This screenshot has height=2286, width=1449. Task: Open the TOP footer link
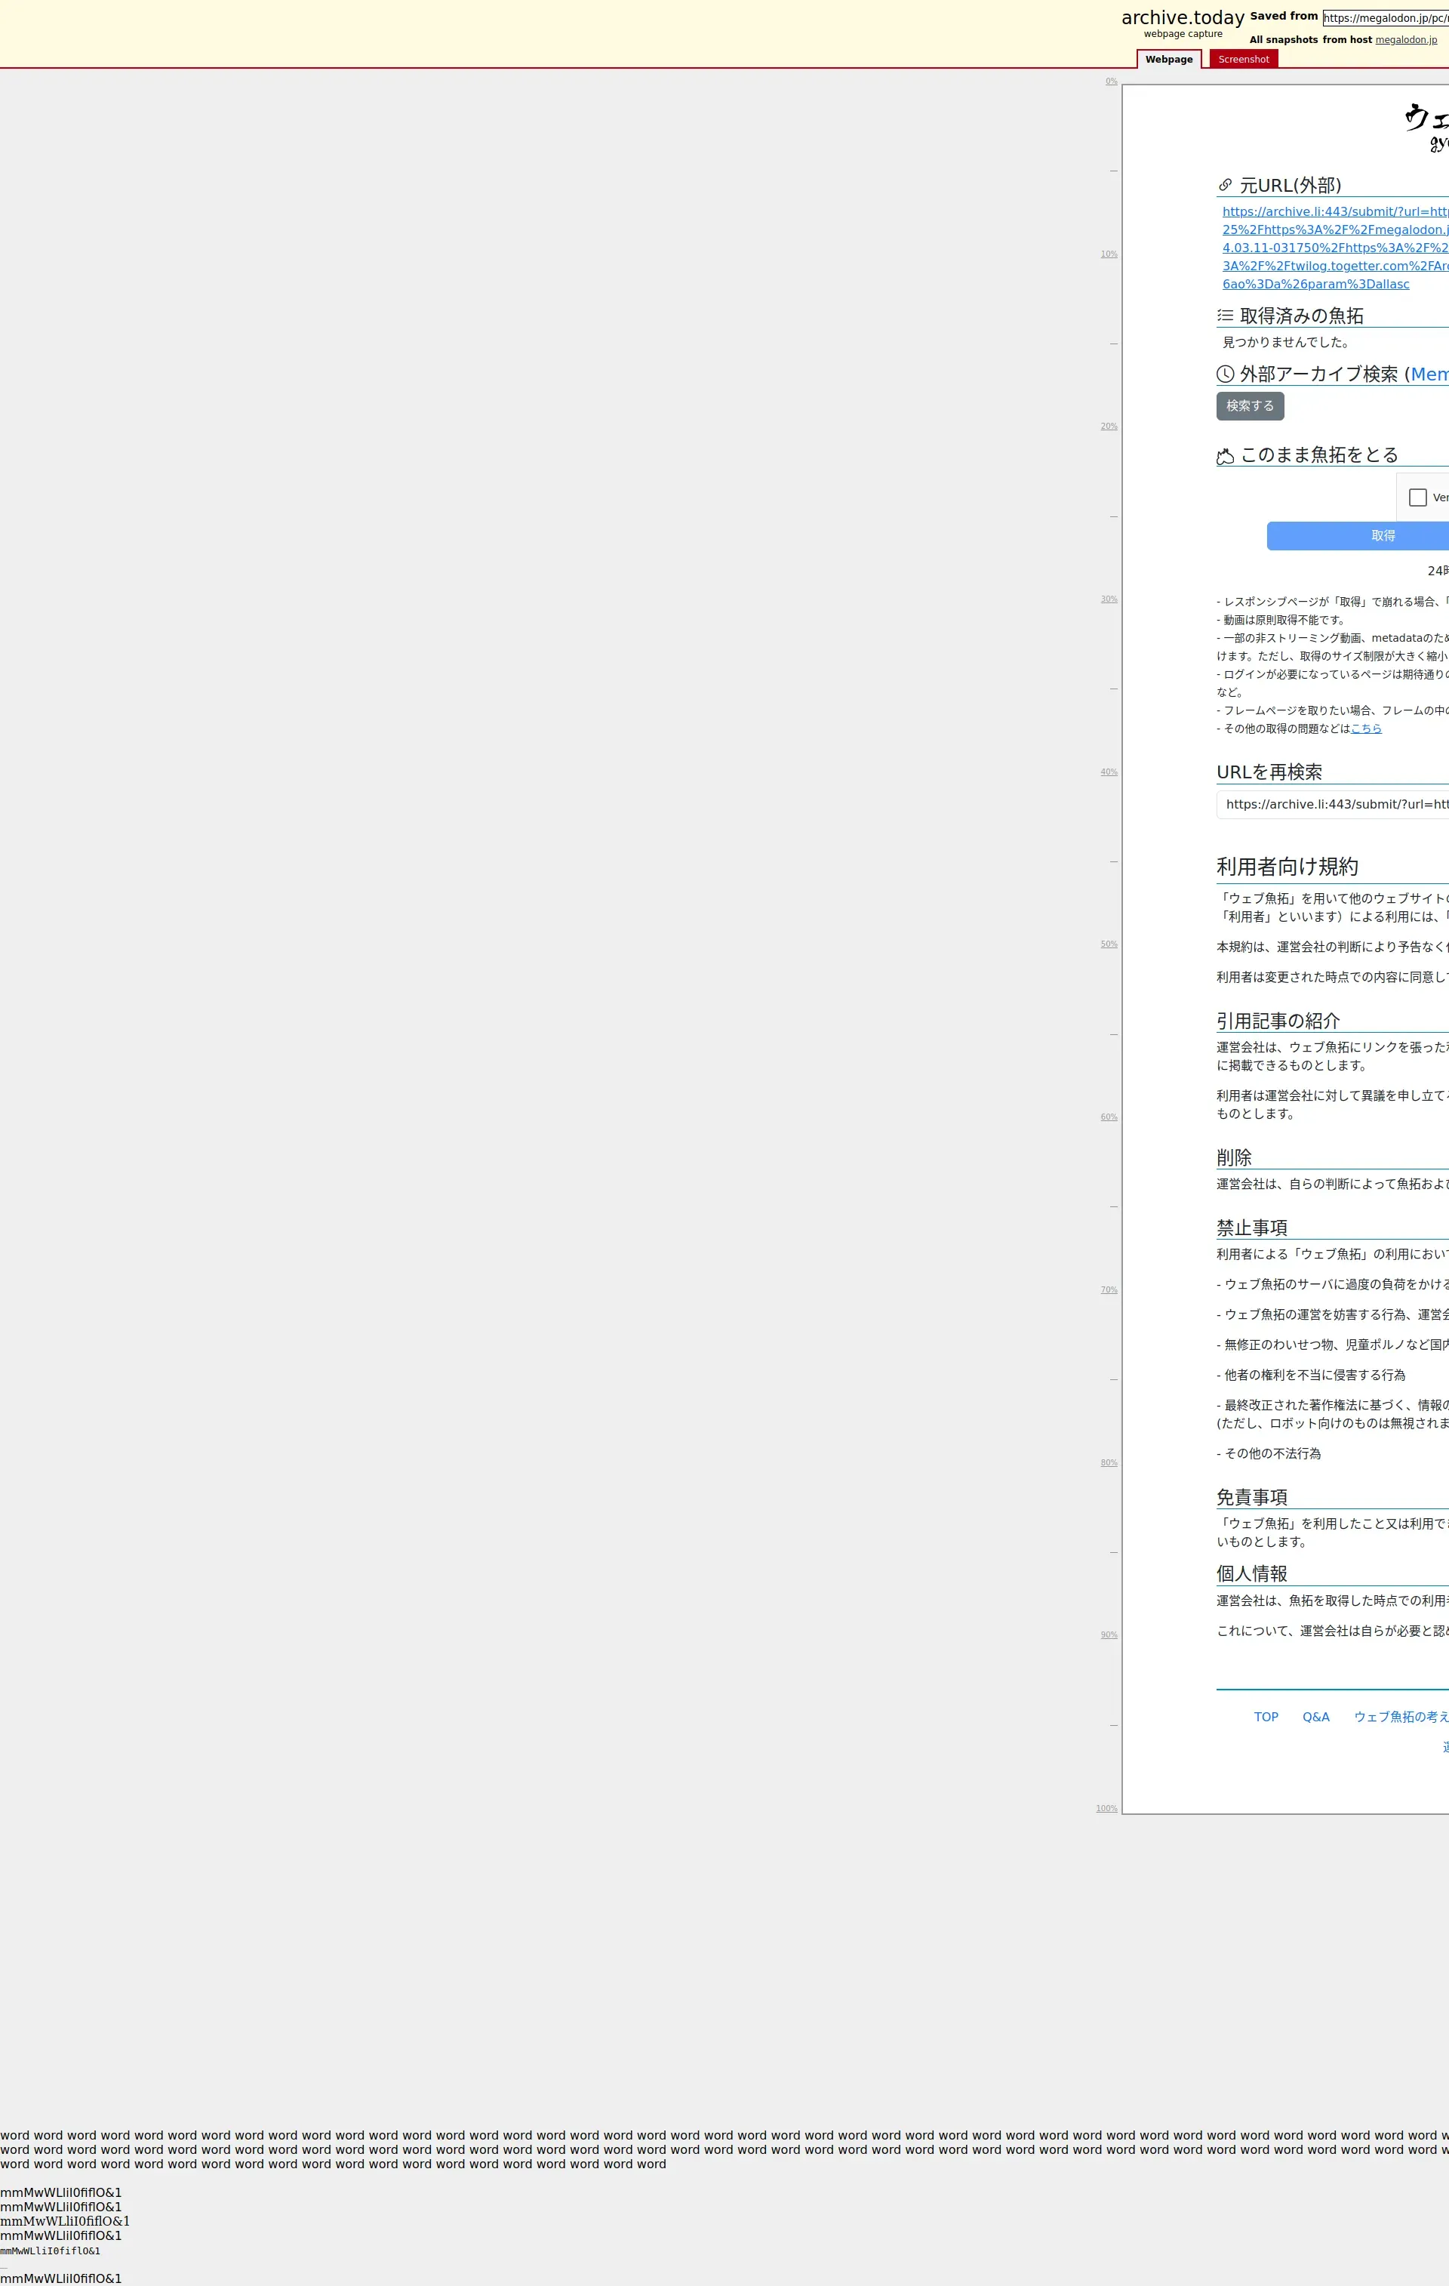[1266, 1717]
